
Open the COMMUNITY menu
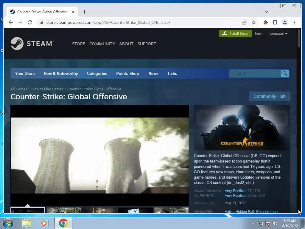(x=102, y=44)
